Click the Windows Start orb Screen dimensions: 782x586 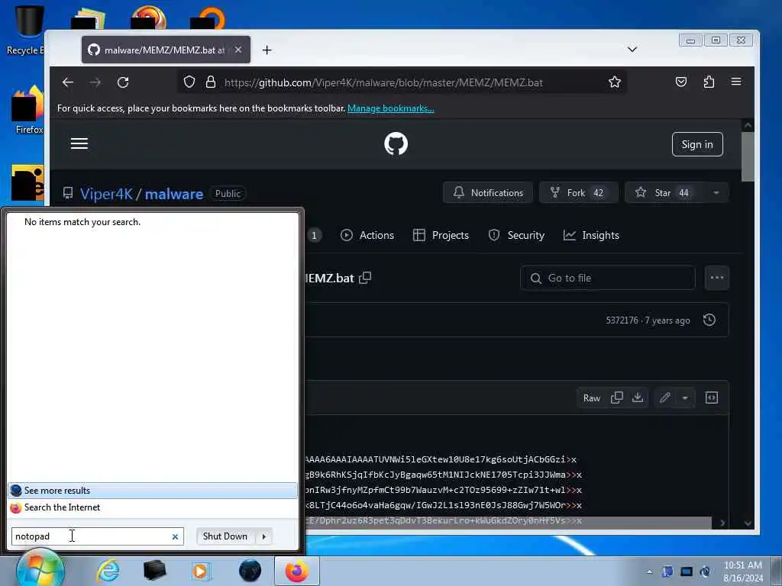pyautogui.click(x=40, y=569)
